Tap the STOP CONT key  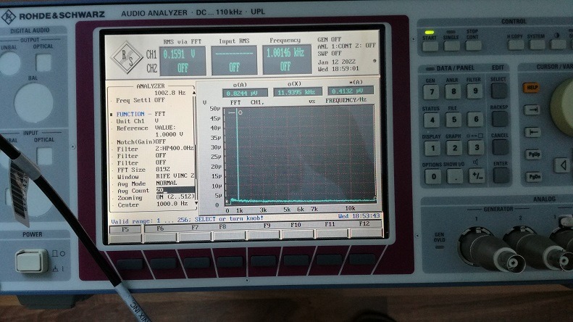(474, 46)
